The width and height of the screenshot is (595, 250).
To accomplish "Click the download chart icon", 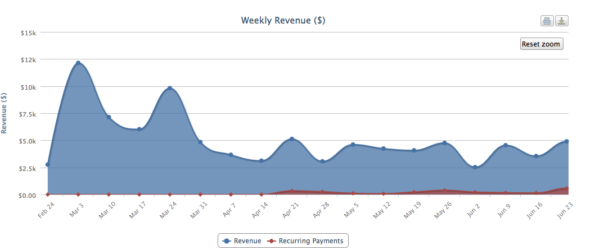I will click(x=562, y=21).
